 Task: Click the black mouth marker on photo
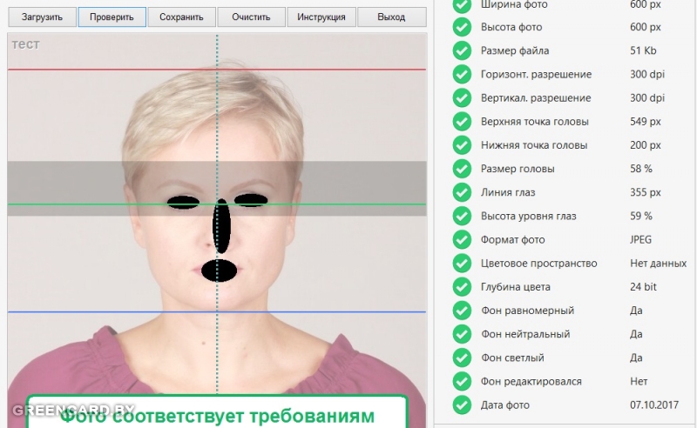(x=219, y=271)
